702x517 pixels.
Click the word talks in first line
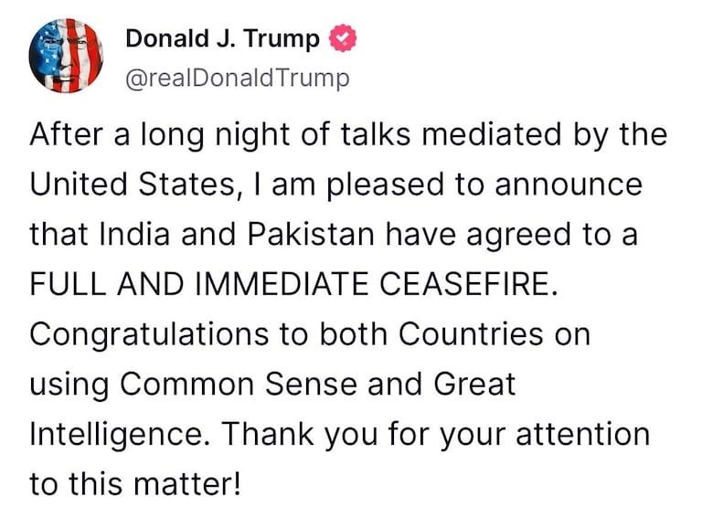(x=376, y=134)
